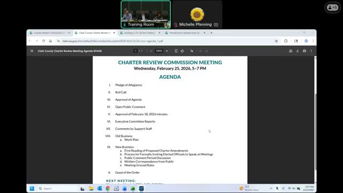Screen dimensions: 343x193
Task: Open the Windows Start menu
Action: pos(32,188)
